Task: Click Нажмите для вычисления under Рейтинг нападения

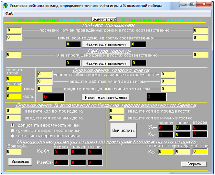Action: pyautogui.click(x=106, y=44)
